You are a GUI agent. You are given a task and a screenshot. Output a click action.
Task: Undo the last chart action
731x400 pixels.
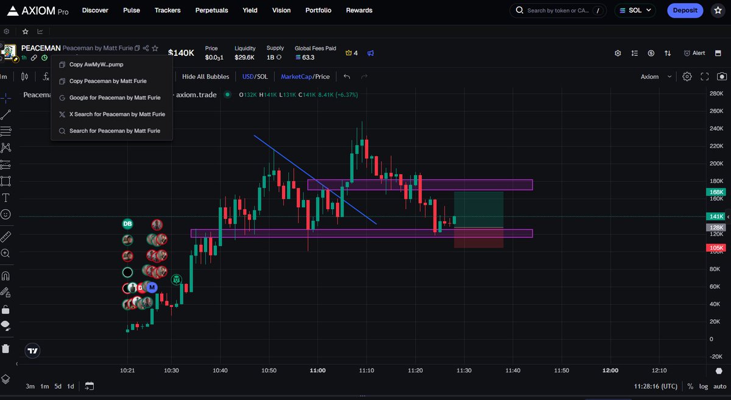(347, 77)
